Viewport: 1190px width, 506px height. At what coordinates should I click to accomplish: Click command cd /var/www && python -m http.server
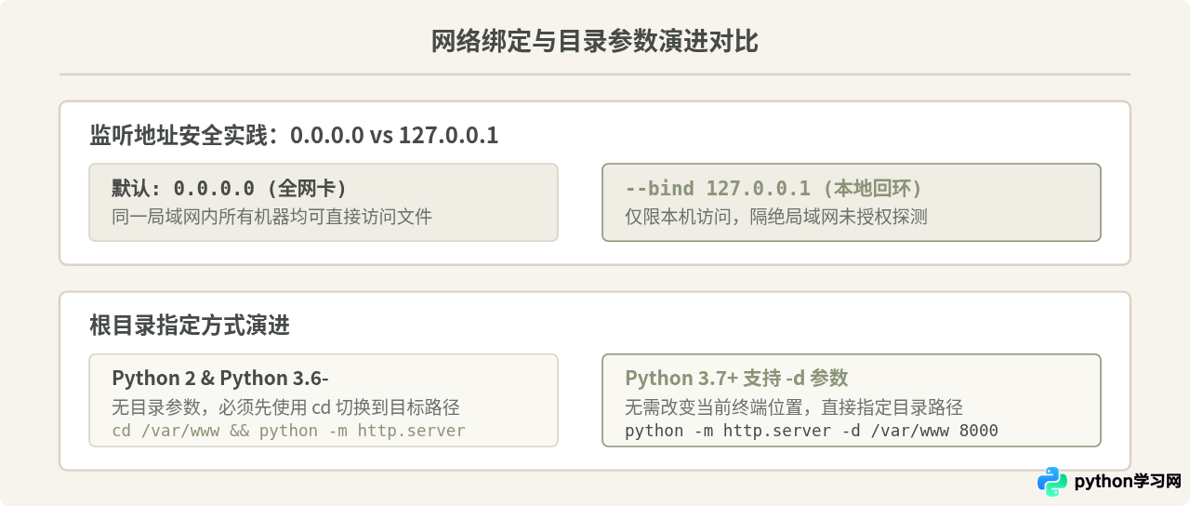click(x=288, y=431)
